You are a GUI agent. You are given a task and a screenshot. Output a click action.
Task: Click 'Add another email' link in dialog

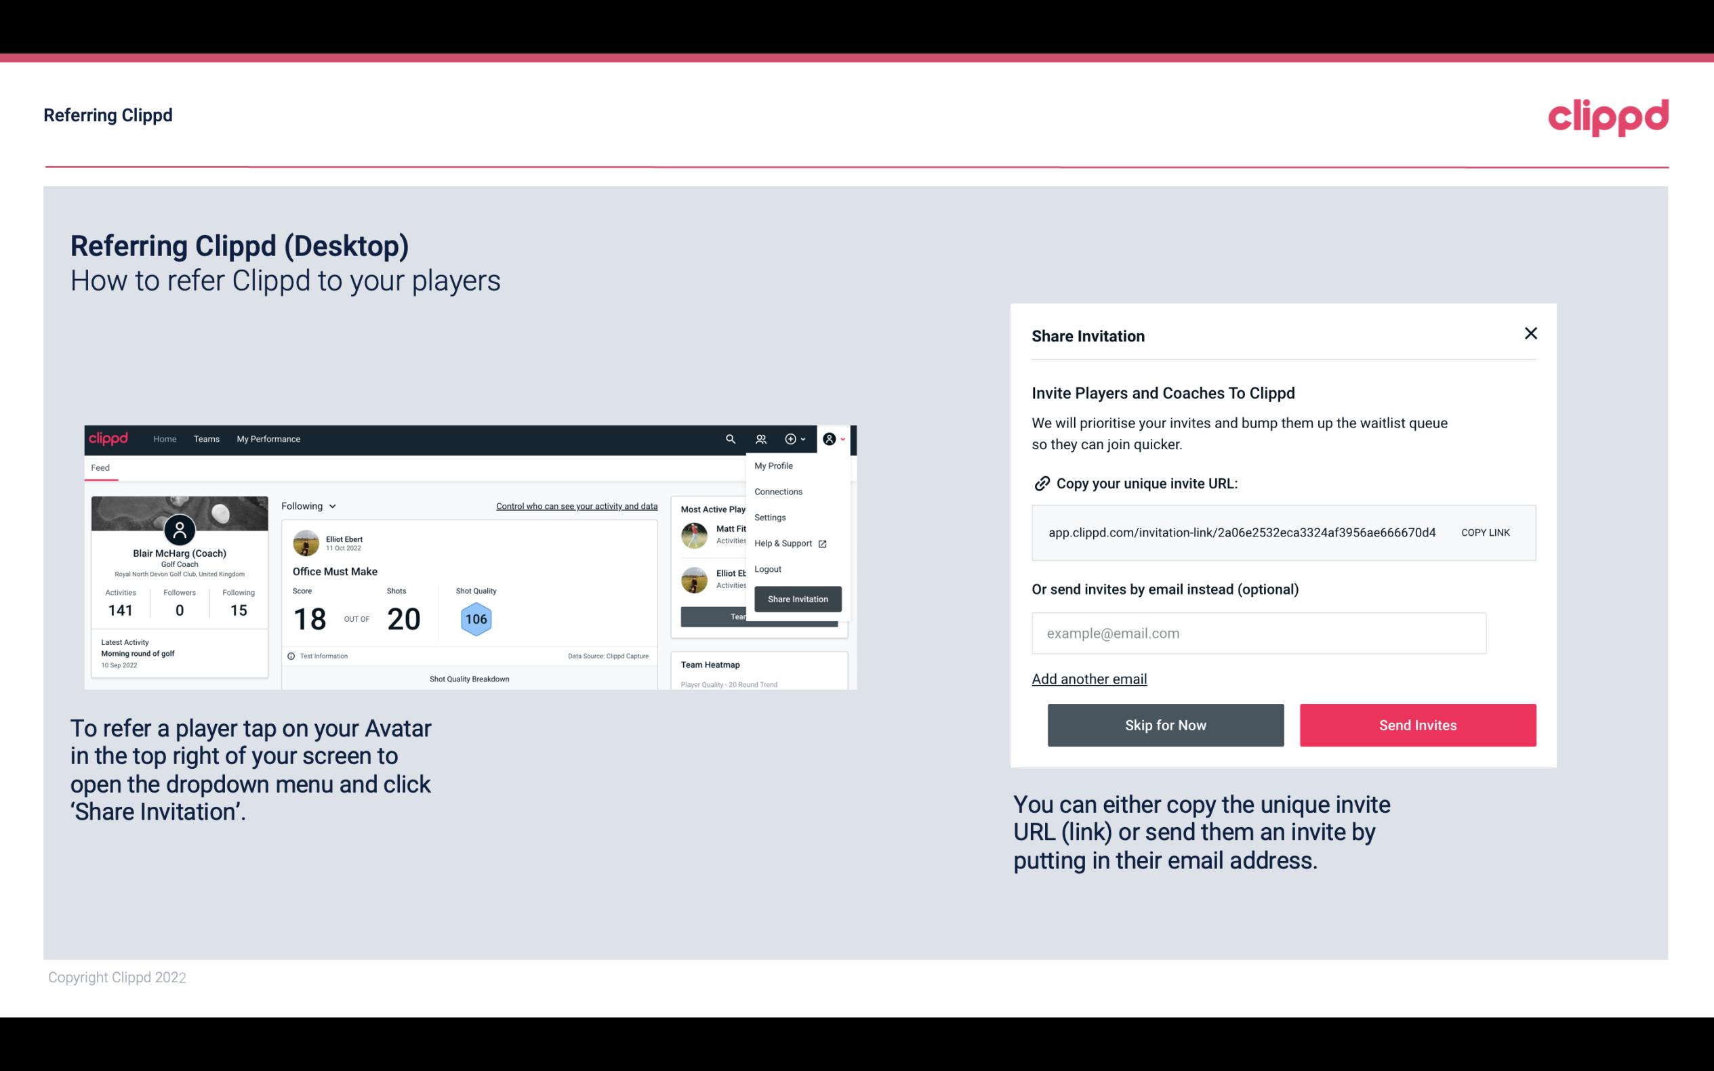point(1088,677)
